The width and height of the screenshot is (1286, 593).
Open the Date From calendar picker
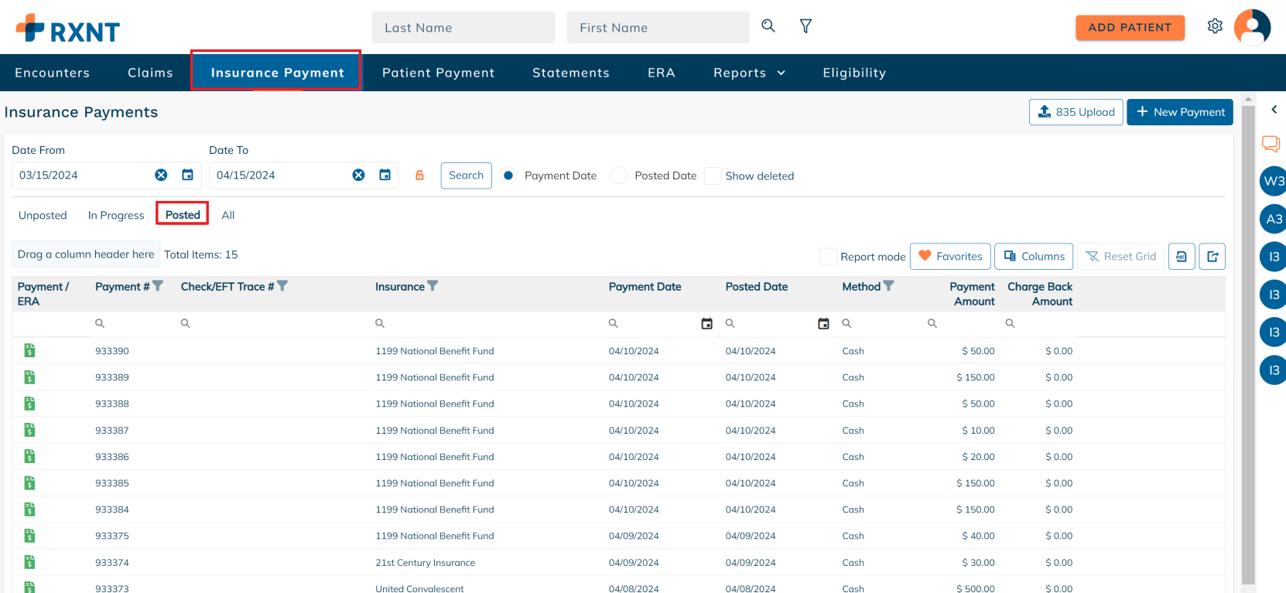coord(187,176)
